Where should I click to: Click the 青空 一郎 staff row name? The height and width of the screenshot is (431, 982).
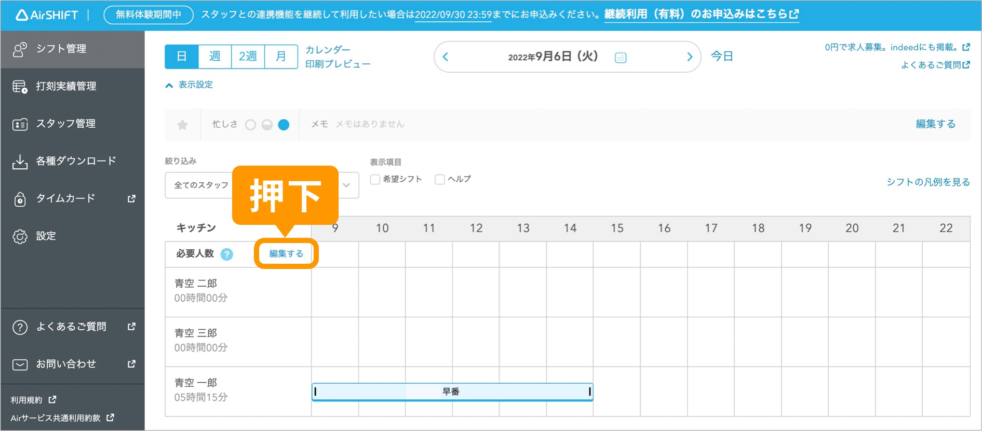(x=196, y=383)
